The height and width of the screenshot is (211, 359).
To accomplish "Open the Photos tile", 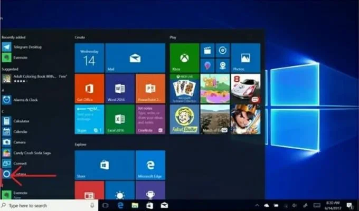I will [x=245, y=58].
